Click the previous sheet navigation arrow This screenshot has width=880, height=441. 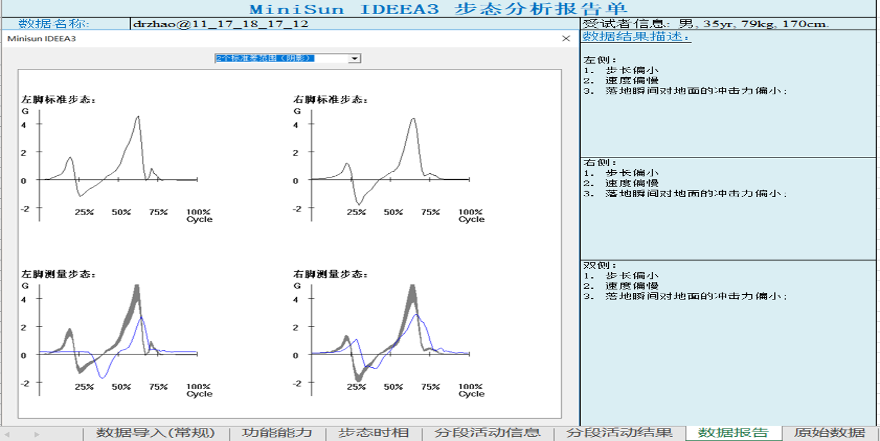[x=8, y=435]
